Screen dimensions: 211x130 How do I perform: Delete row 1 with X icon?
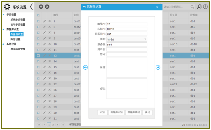click(x=50, y=21)
